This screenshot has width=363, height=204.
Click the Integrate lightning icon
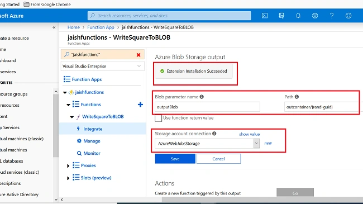78,129
